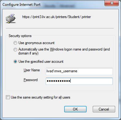Select the specified user account radio button
This screenshot has height=120, width=121.
[x=15, y=62]
